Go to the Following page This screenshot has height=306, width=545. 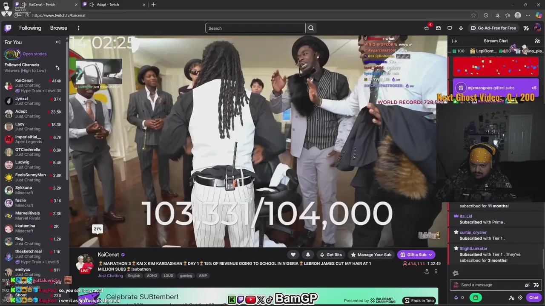click(30, 28)
